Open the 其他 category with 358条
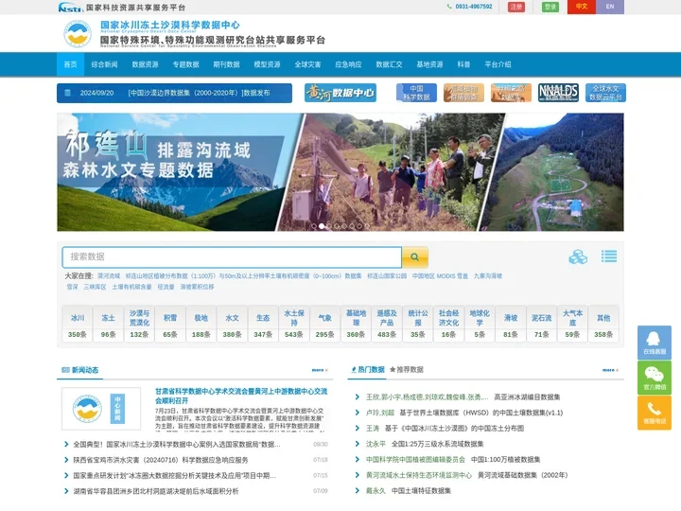 click(603, 324)
